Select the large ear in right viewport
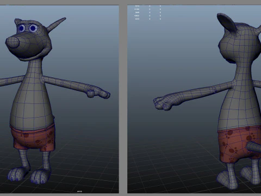The height and width of the screenshot is (196, 261). (227, 22)
